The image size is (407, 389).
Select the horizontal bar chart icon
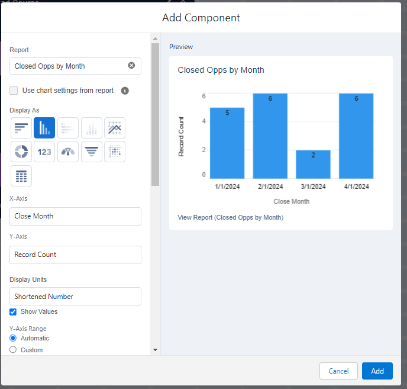coord(21,128)
